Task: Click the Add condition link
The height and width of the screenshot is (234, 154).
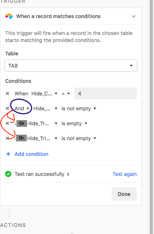Action: click(31, 154)
